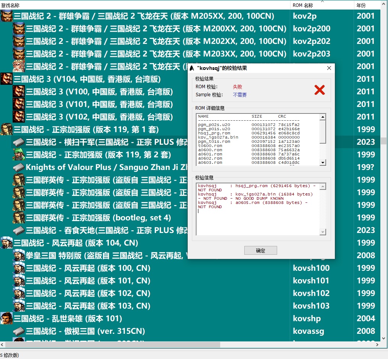Click the chip icon of Knights of Valour Plus row
388x359 pixels.
coord(19,167)
